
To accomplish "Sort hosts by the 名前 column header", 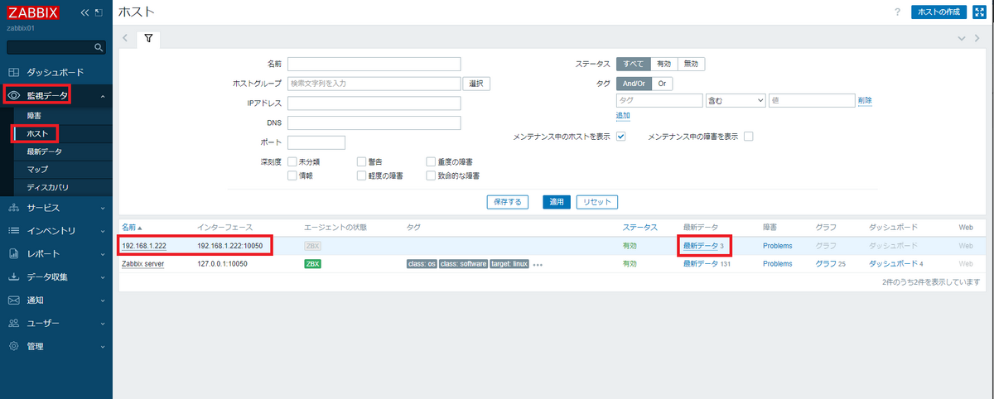I will [x=132, y=227].
